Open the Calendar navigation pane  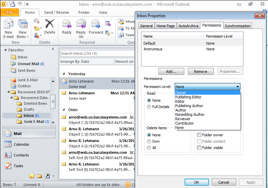coord(29,144)
